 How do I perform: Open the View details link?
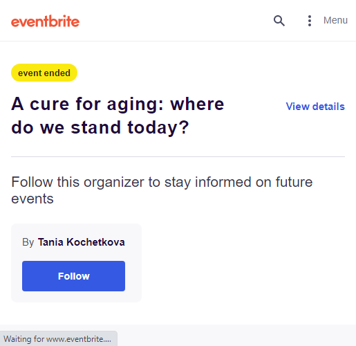(x=315, y=107)
